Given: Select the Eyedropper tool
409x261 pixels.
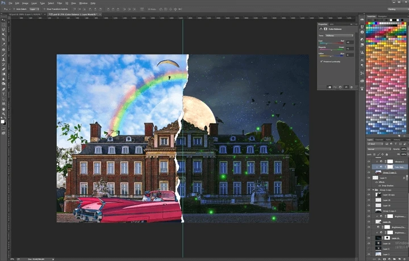Looking at the screenshot, I should click(3, 45).
